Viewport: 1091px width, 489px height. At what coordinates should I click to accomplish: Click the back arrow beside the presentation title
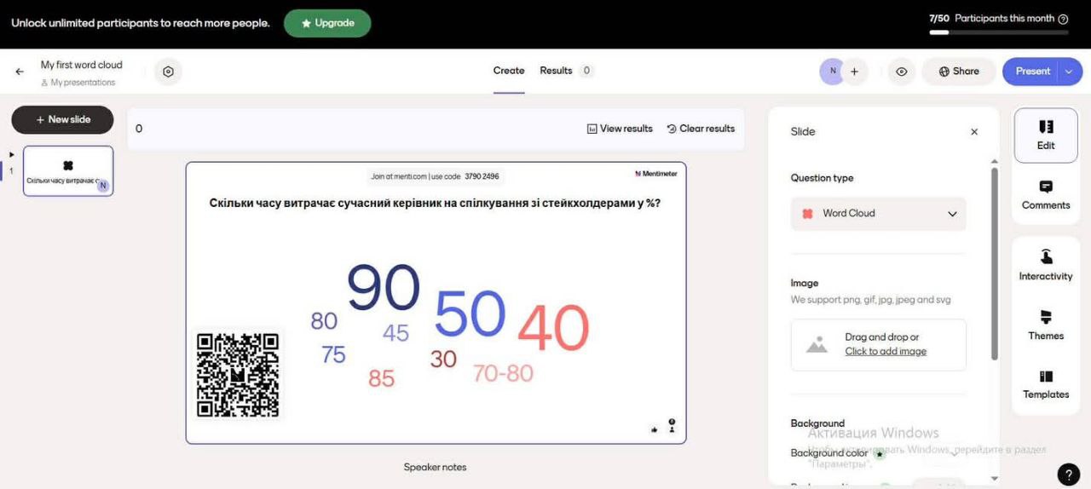pyautogui.click(x=20, y=72)
